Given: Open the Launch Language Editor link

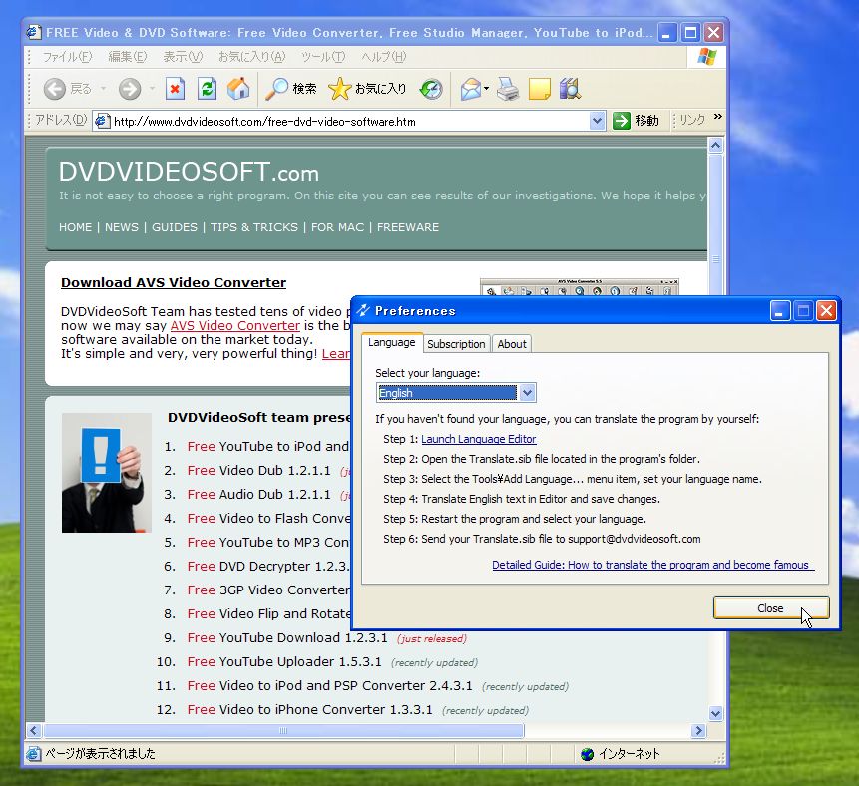Looking at the screenshot, I should 478,439.
